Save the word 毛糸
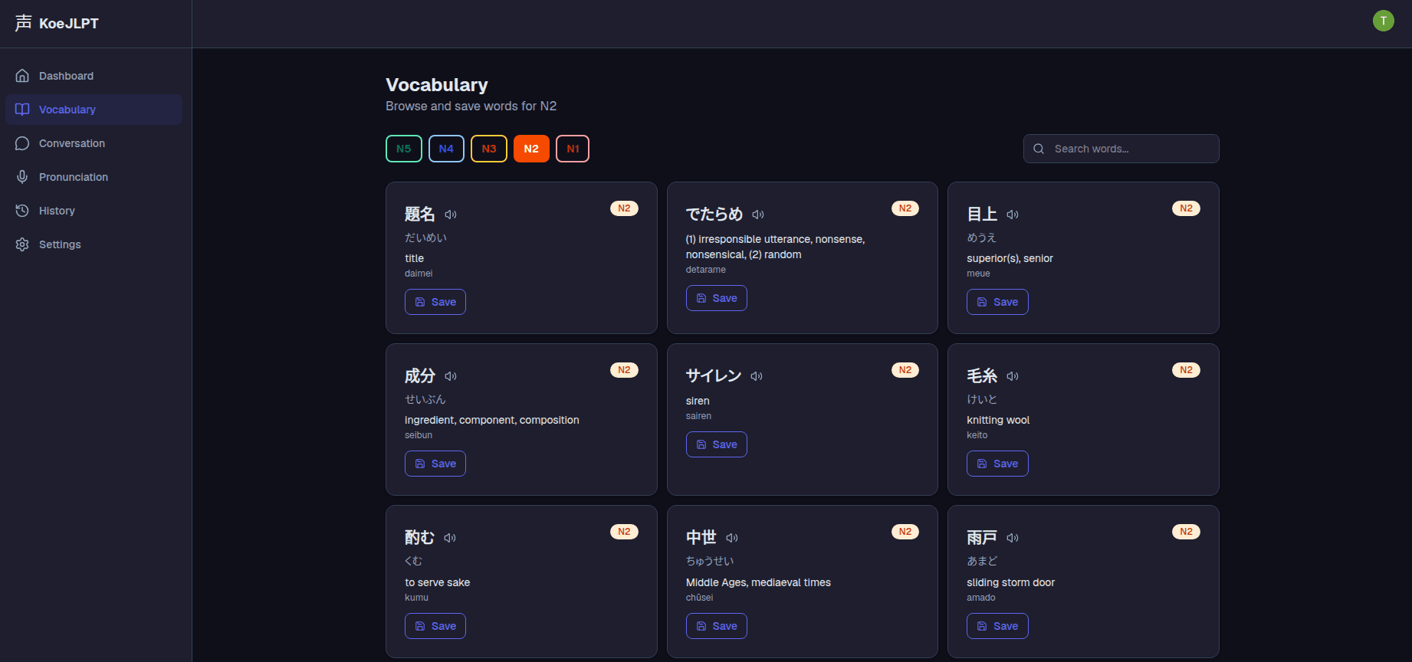1412x662 pixels. tap(997, 464)
